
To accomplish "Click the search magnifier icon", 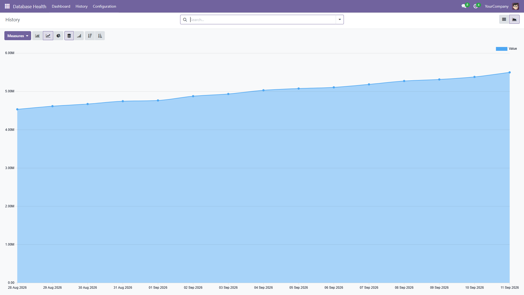I will point(185,20).
